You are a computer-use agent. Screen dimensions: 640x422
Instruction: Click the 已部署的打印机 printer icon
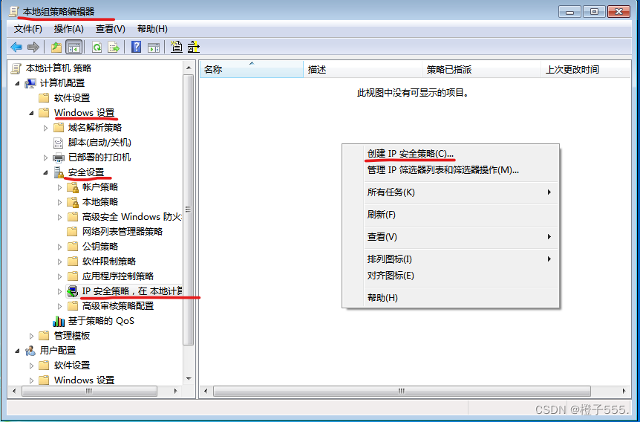coord(59,158)
